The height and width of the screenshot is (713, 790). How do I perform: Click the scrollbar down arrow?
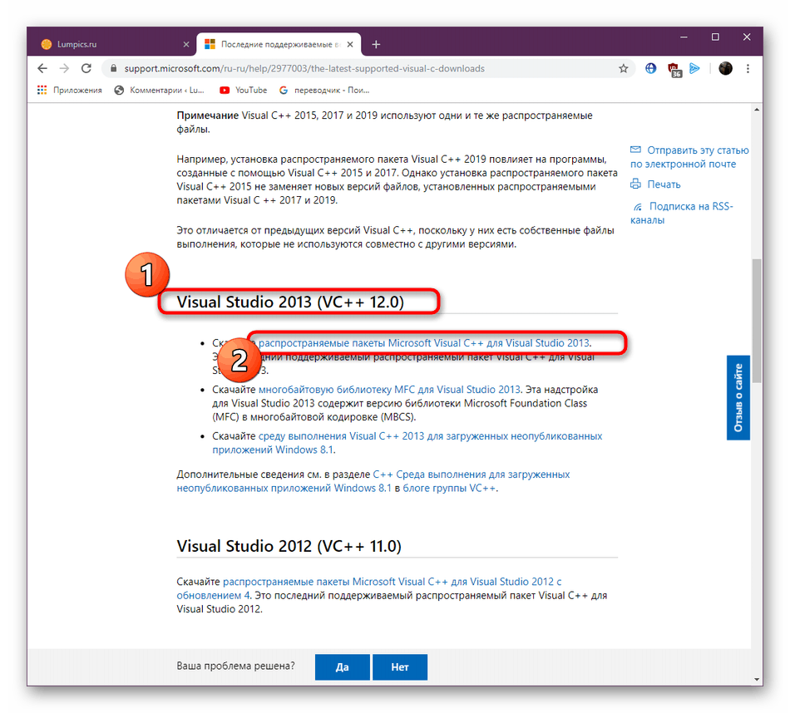click(x=757, y=679)
